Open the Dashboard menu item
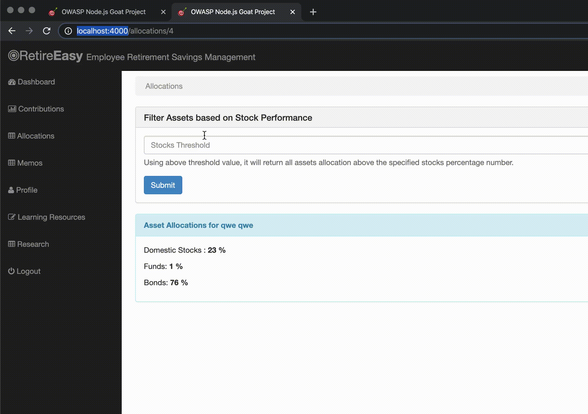The image size is (588, 414). coord(36,81)
